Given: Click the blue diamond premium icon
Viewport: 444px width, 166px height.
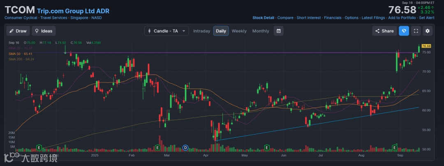Looking at the screenshot, I should click(x=404, y=31).
